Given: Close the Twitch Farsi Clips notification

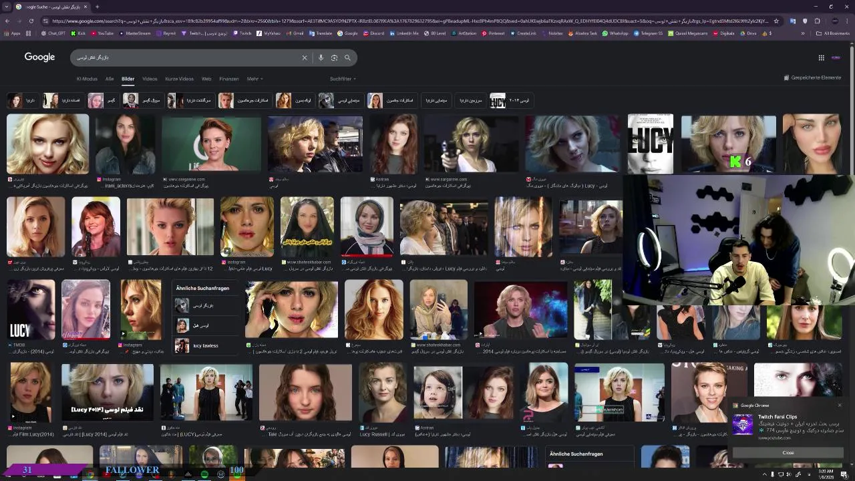Looking at the screenshot, I should coord(788,452).
